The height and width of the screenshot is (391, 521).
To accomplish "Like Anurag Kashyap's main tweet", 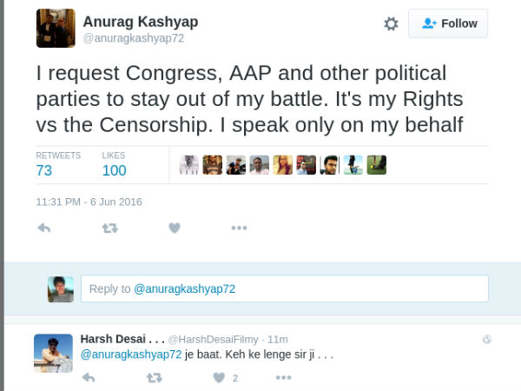I will coord(175,228).
